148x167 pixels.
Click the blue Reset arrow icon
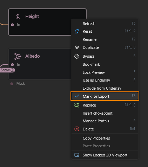tap(77, 31)
